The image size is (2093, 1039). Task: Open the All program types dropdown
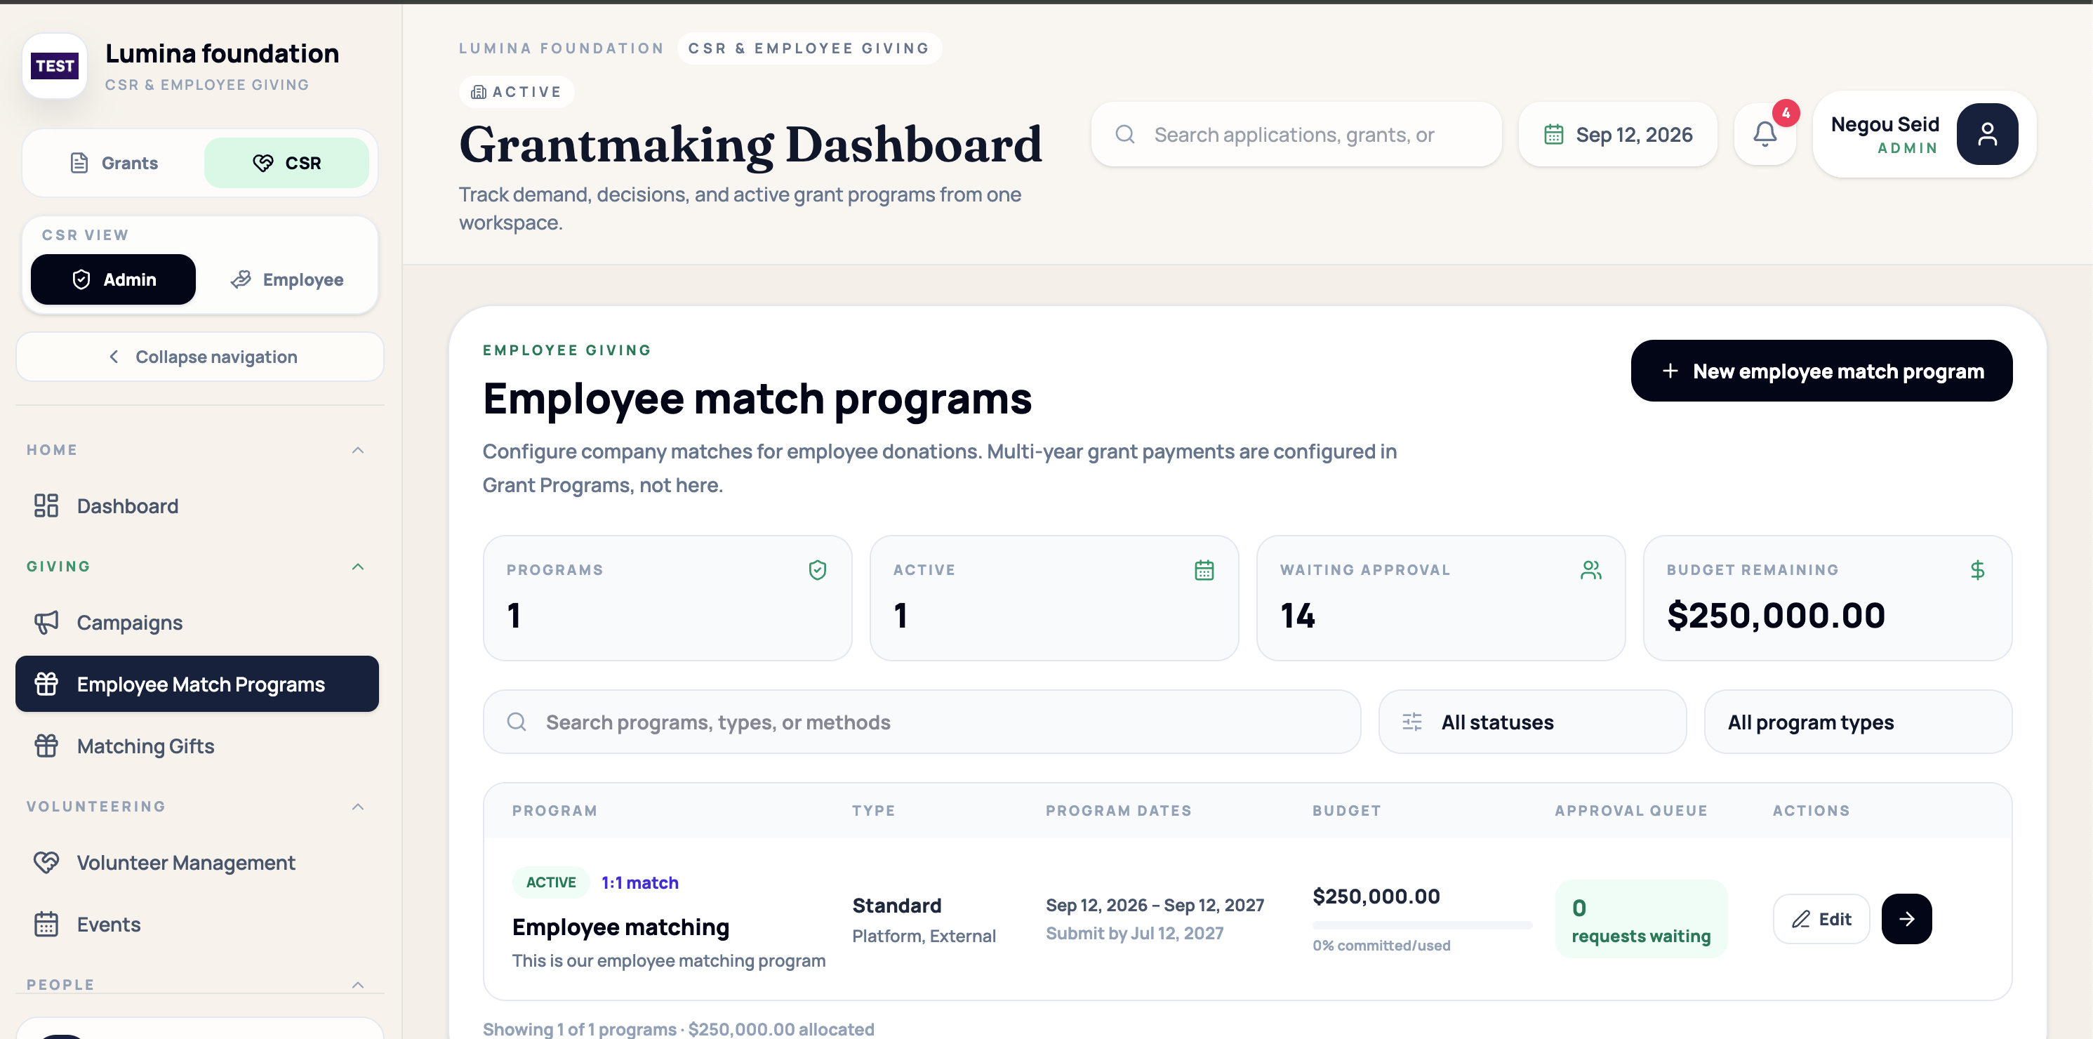click(1858, 721)
